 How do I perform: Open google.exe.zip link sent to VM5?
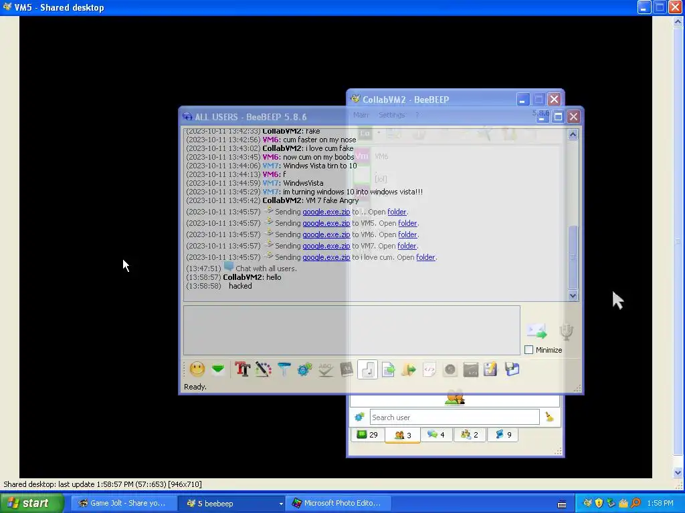tap(326, 223)
